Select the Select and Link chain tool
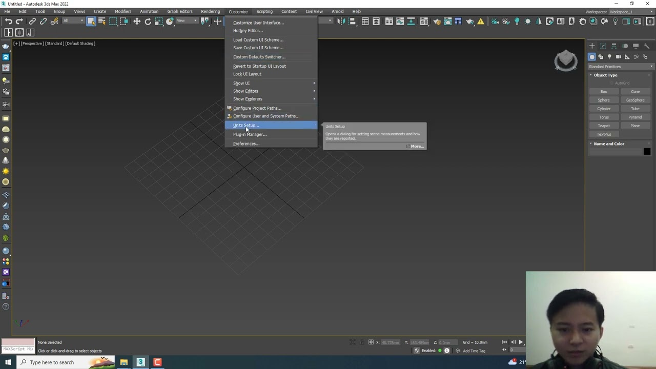The image size is (656, 369). pyautogui.click(x=32, y=21)
